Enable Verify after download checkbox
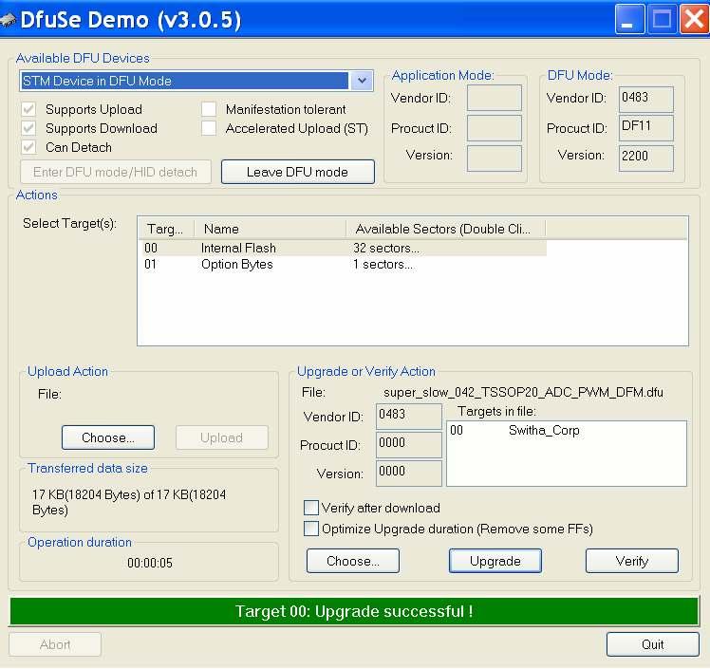The image size is (710, 669). coord(311,508)
